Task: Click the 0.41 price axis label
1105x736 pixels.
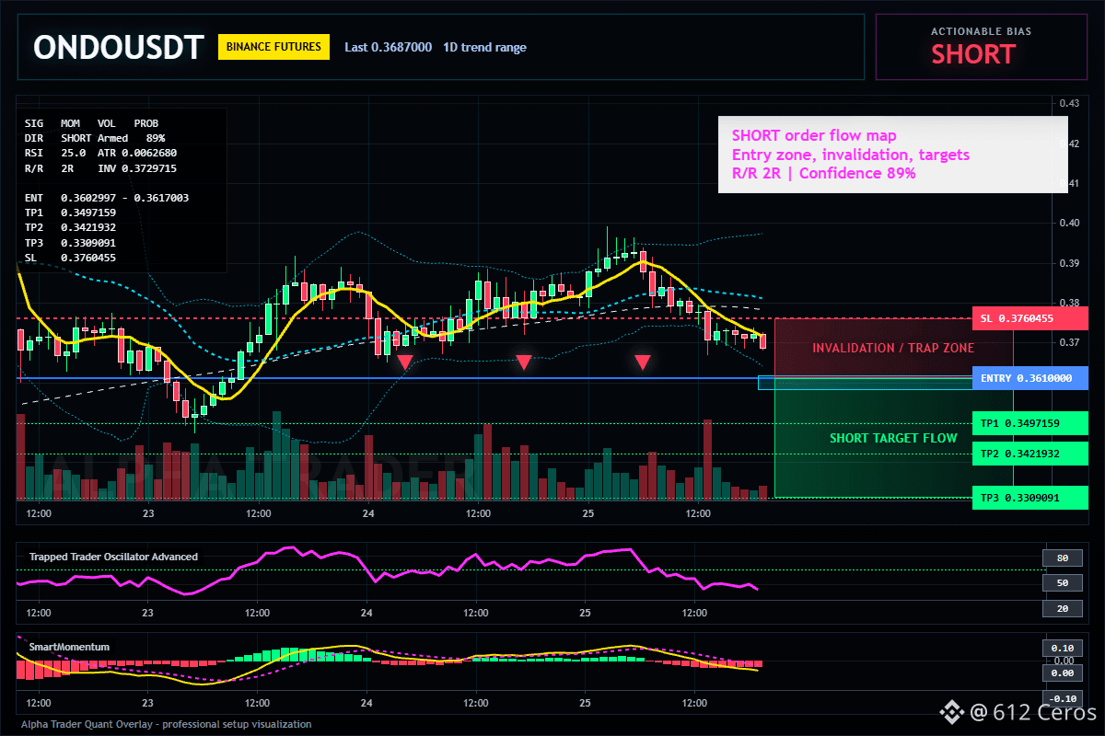Action: [x=1069, y=184]
